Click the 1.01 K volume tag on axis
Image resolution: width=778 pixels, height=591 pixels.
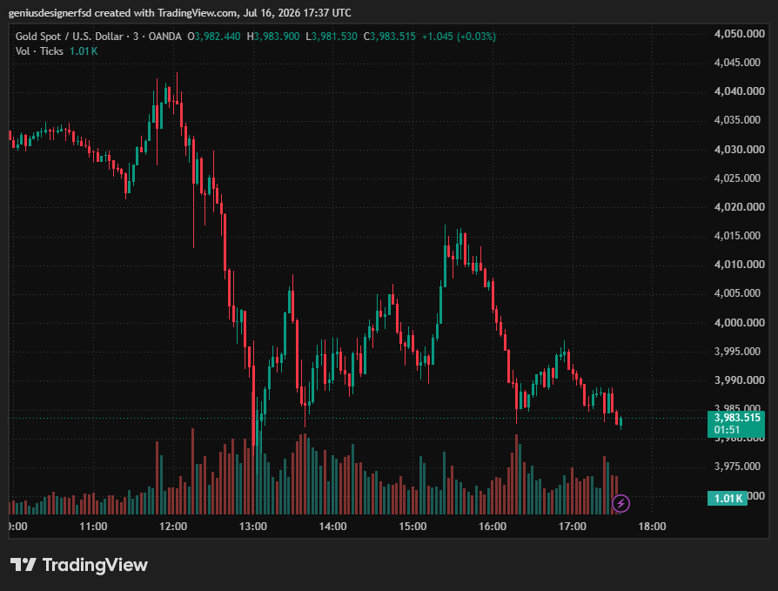[x=728, y=498]
